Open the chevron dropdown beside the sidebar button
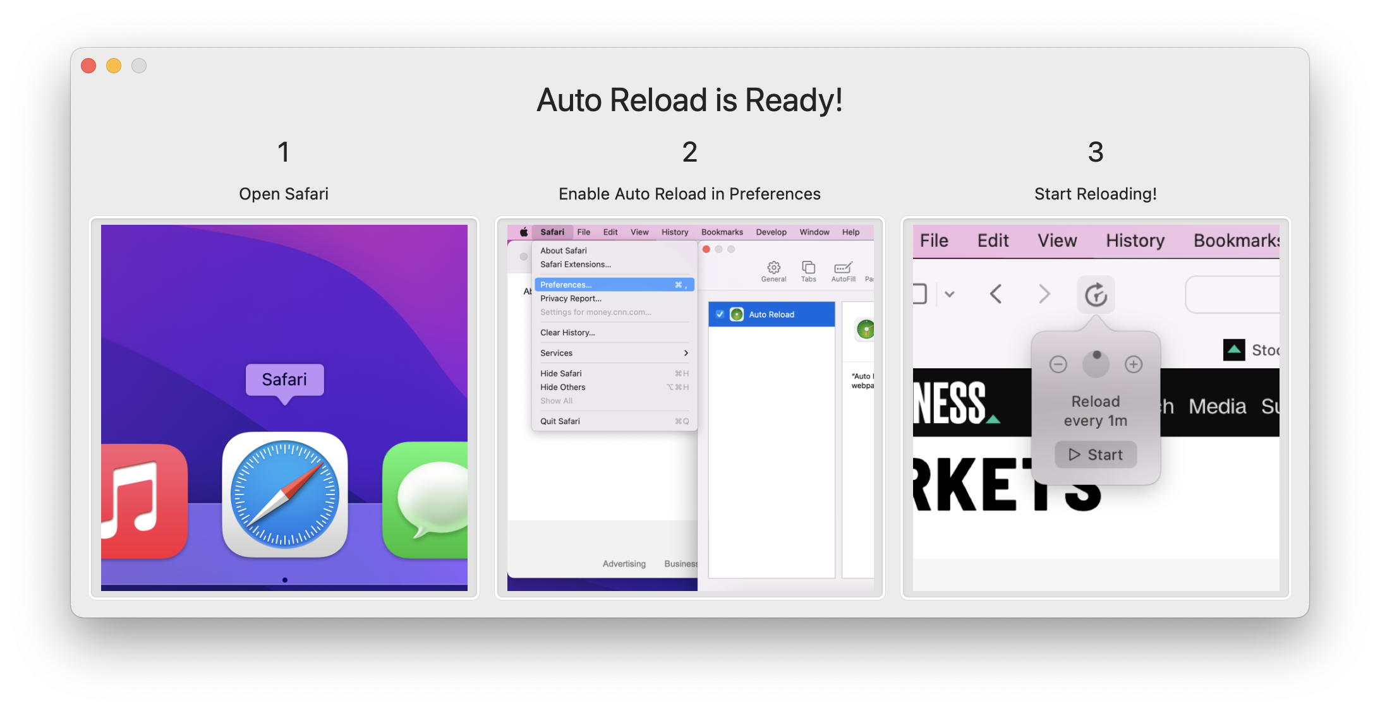Viewport: 1380px width, 711px height. (950, 294)
